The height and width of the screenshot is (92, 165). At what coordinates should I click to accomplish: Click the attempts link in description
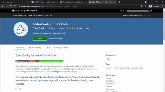coord(28,66)
